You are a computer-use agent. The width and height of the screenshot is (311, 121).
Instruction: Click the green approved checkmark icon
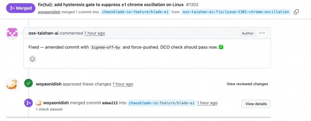pyautogui.click(x=28, y=83)
